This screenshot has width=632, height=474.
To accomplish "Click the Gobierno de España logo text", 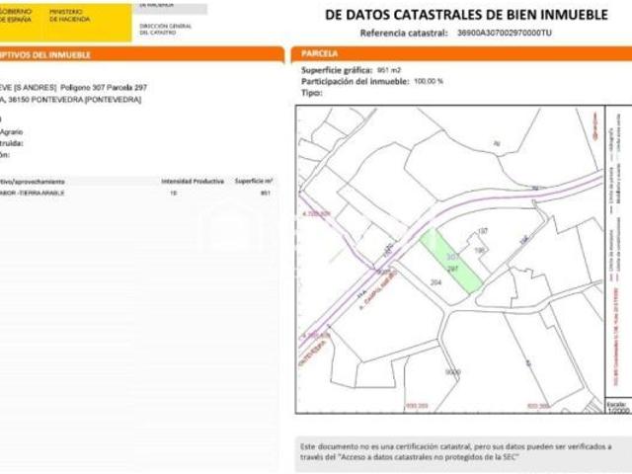I will pyautogui.click(x=16, y=16).
